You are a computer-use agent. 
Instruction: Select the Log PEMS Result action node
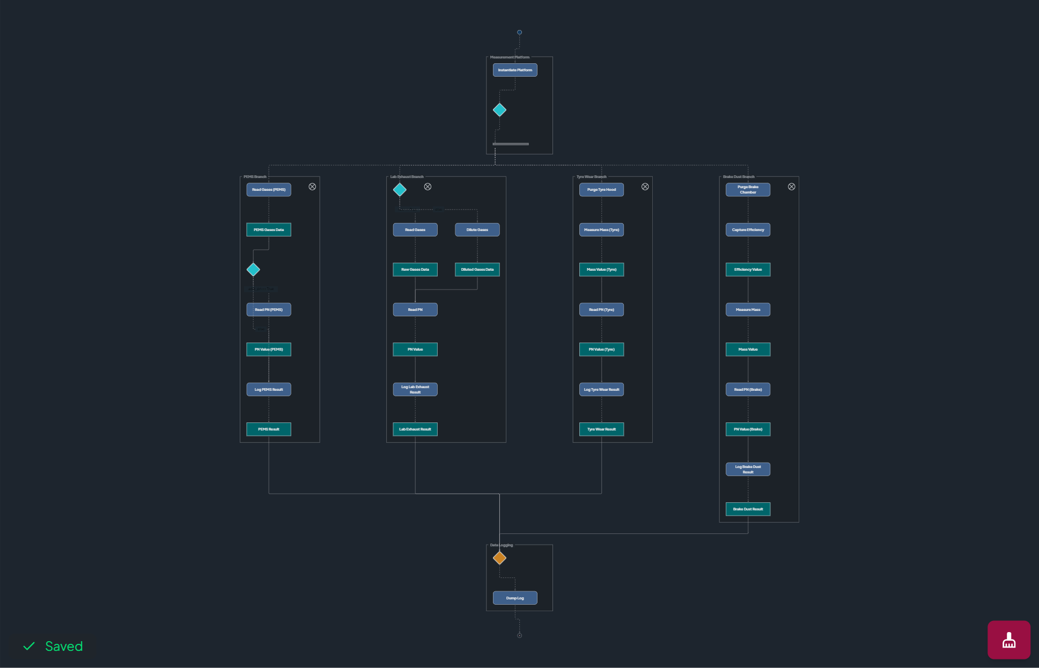coord(269,389)
